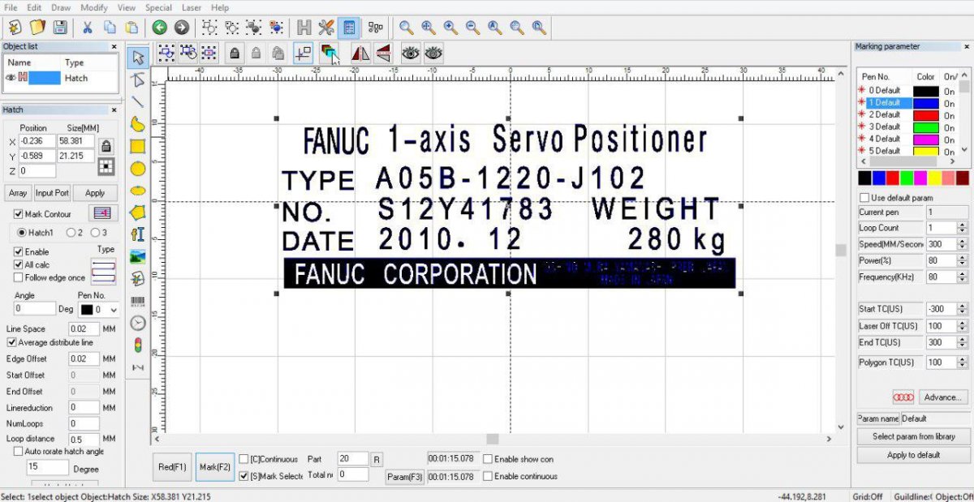The image size is (974, 502).
Task: Toggle Average distribute line checkbox
Action: [11, 342]
